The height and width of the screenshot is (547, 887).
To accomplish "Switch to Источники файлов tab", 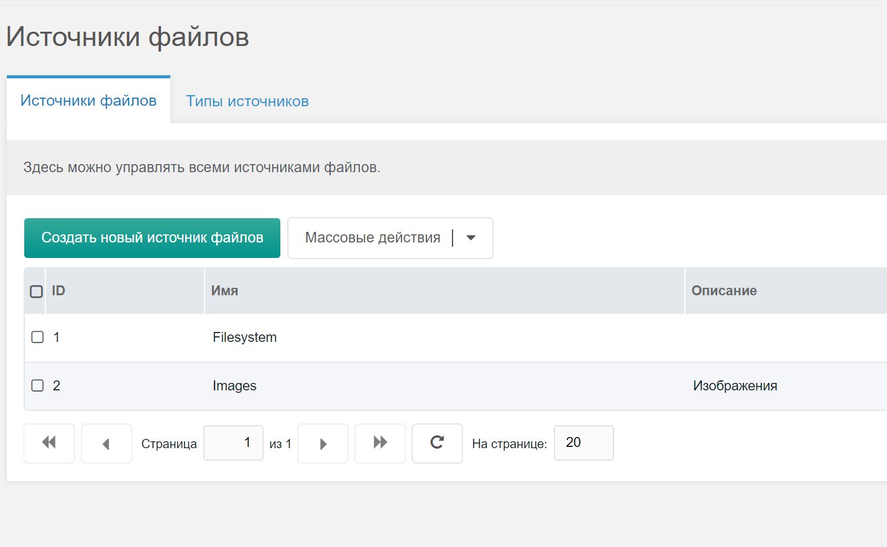I will pos(88,100).
